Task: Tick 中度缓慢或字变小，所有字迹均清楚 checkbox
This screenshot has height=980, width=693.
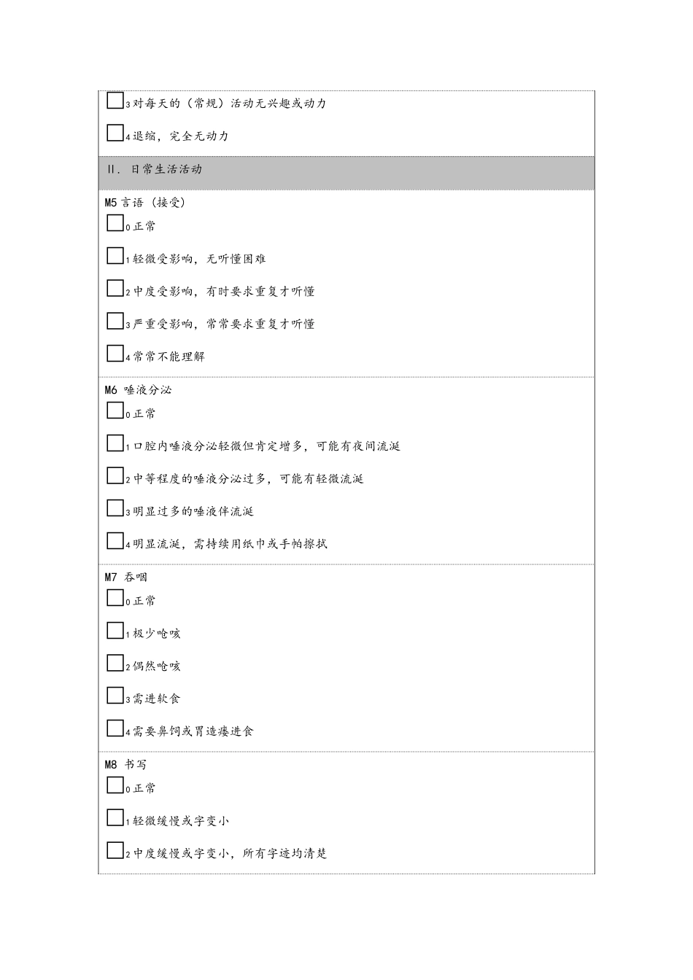Action: coord(115,850)
